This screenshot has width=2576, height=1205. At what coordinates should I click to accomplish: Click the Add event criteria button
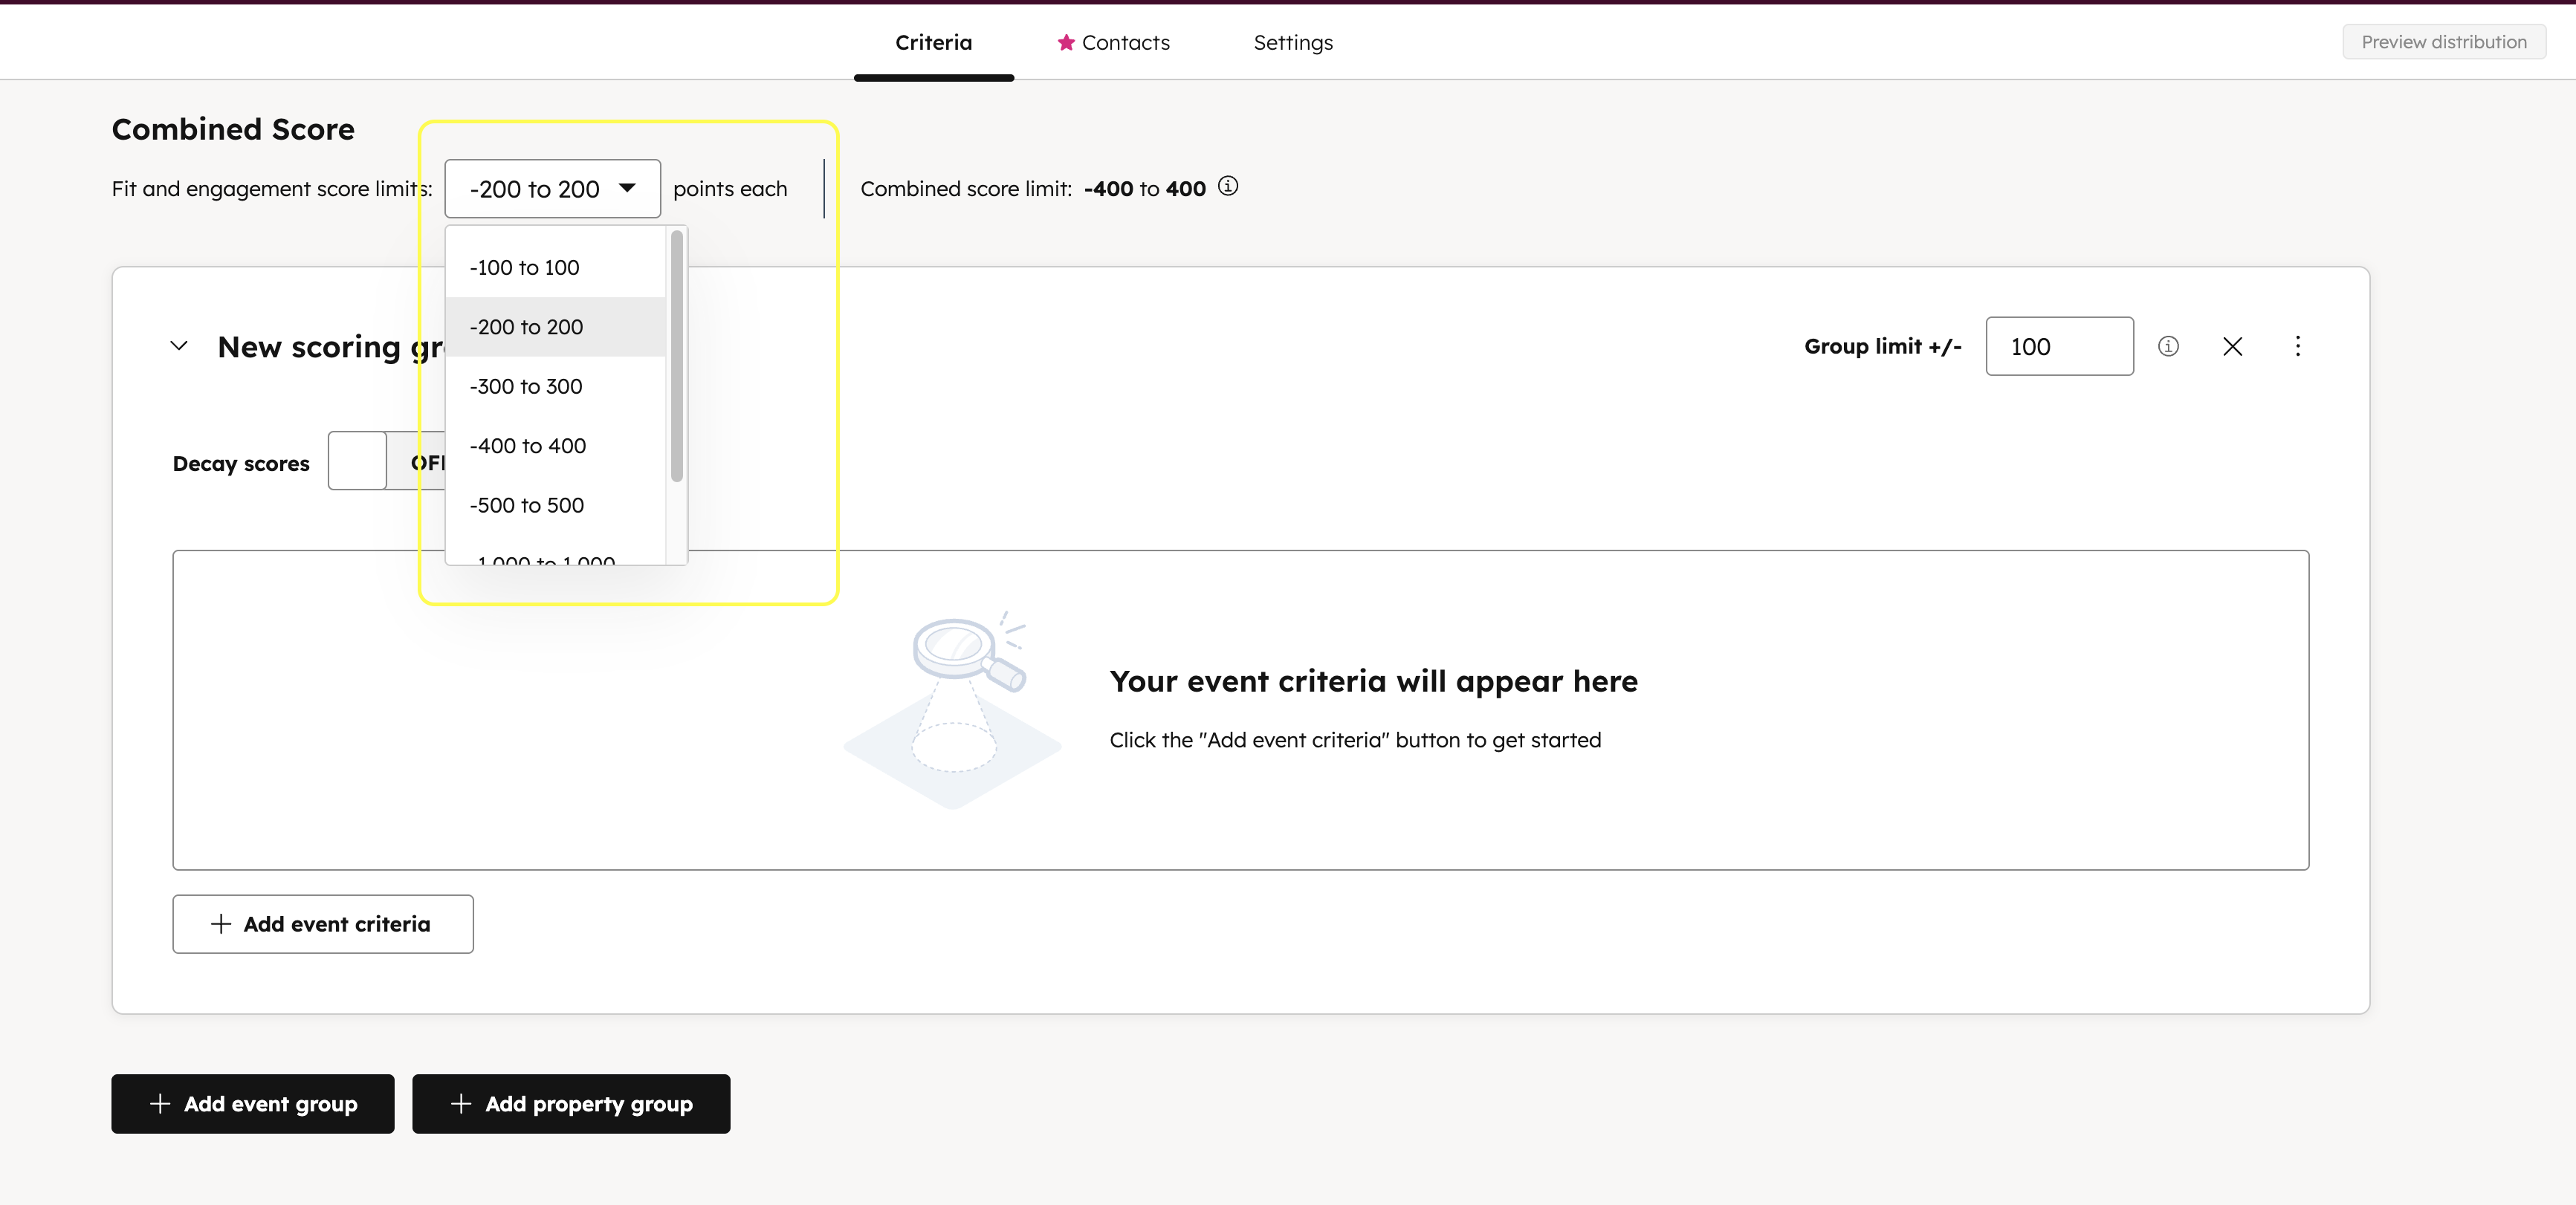pyautogui.click(x=322, y=923)
